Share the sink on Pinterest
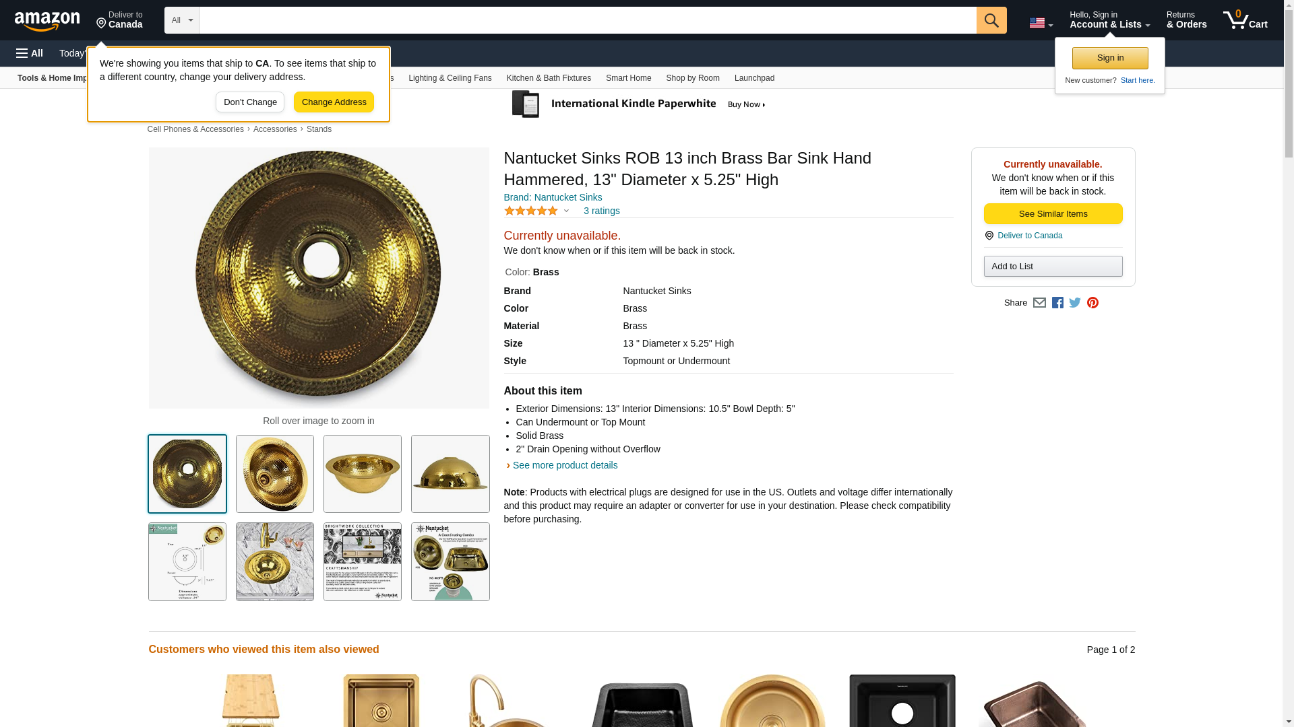This screenshot has width=1294, height=727. click(1092, 303)
